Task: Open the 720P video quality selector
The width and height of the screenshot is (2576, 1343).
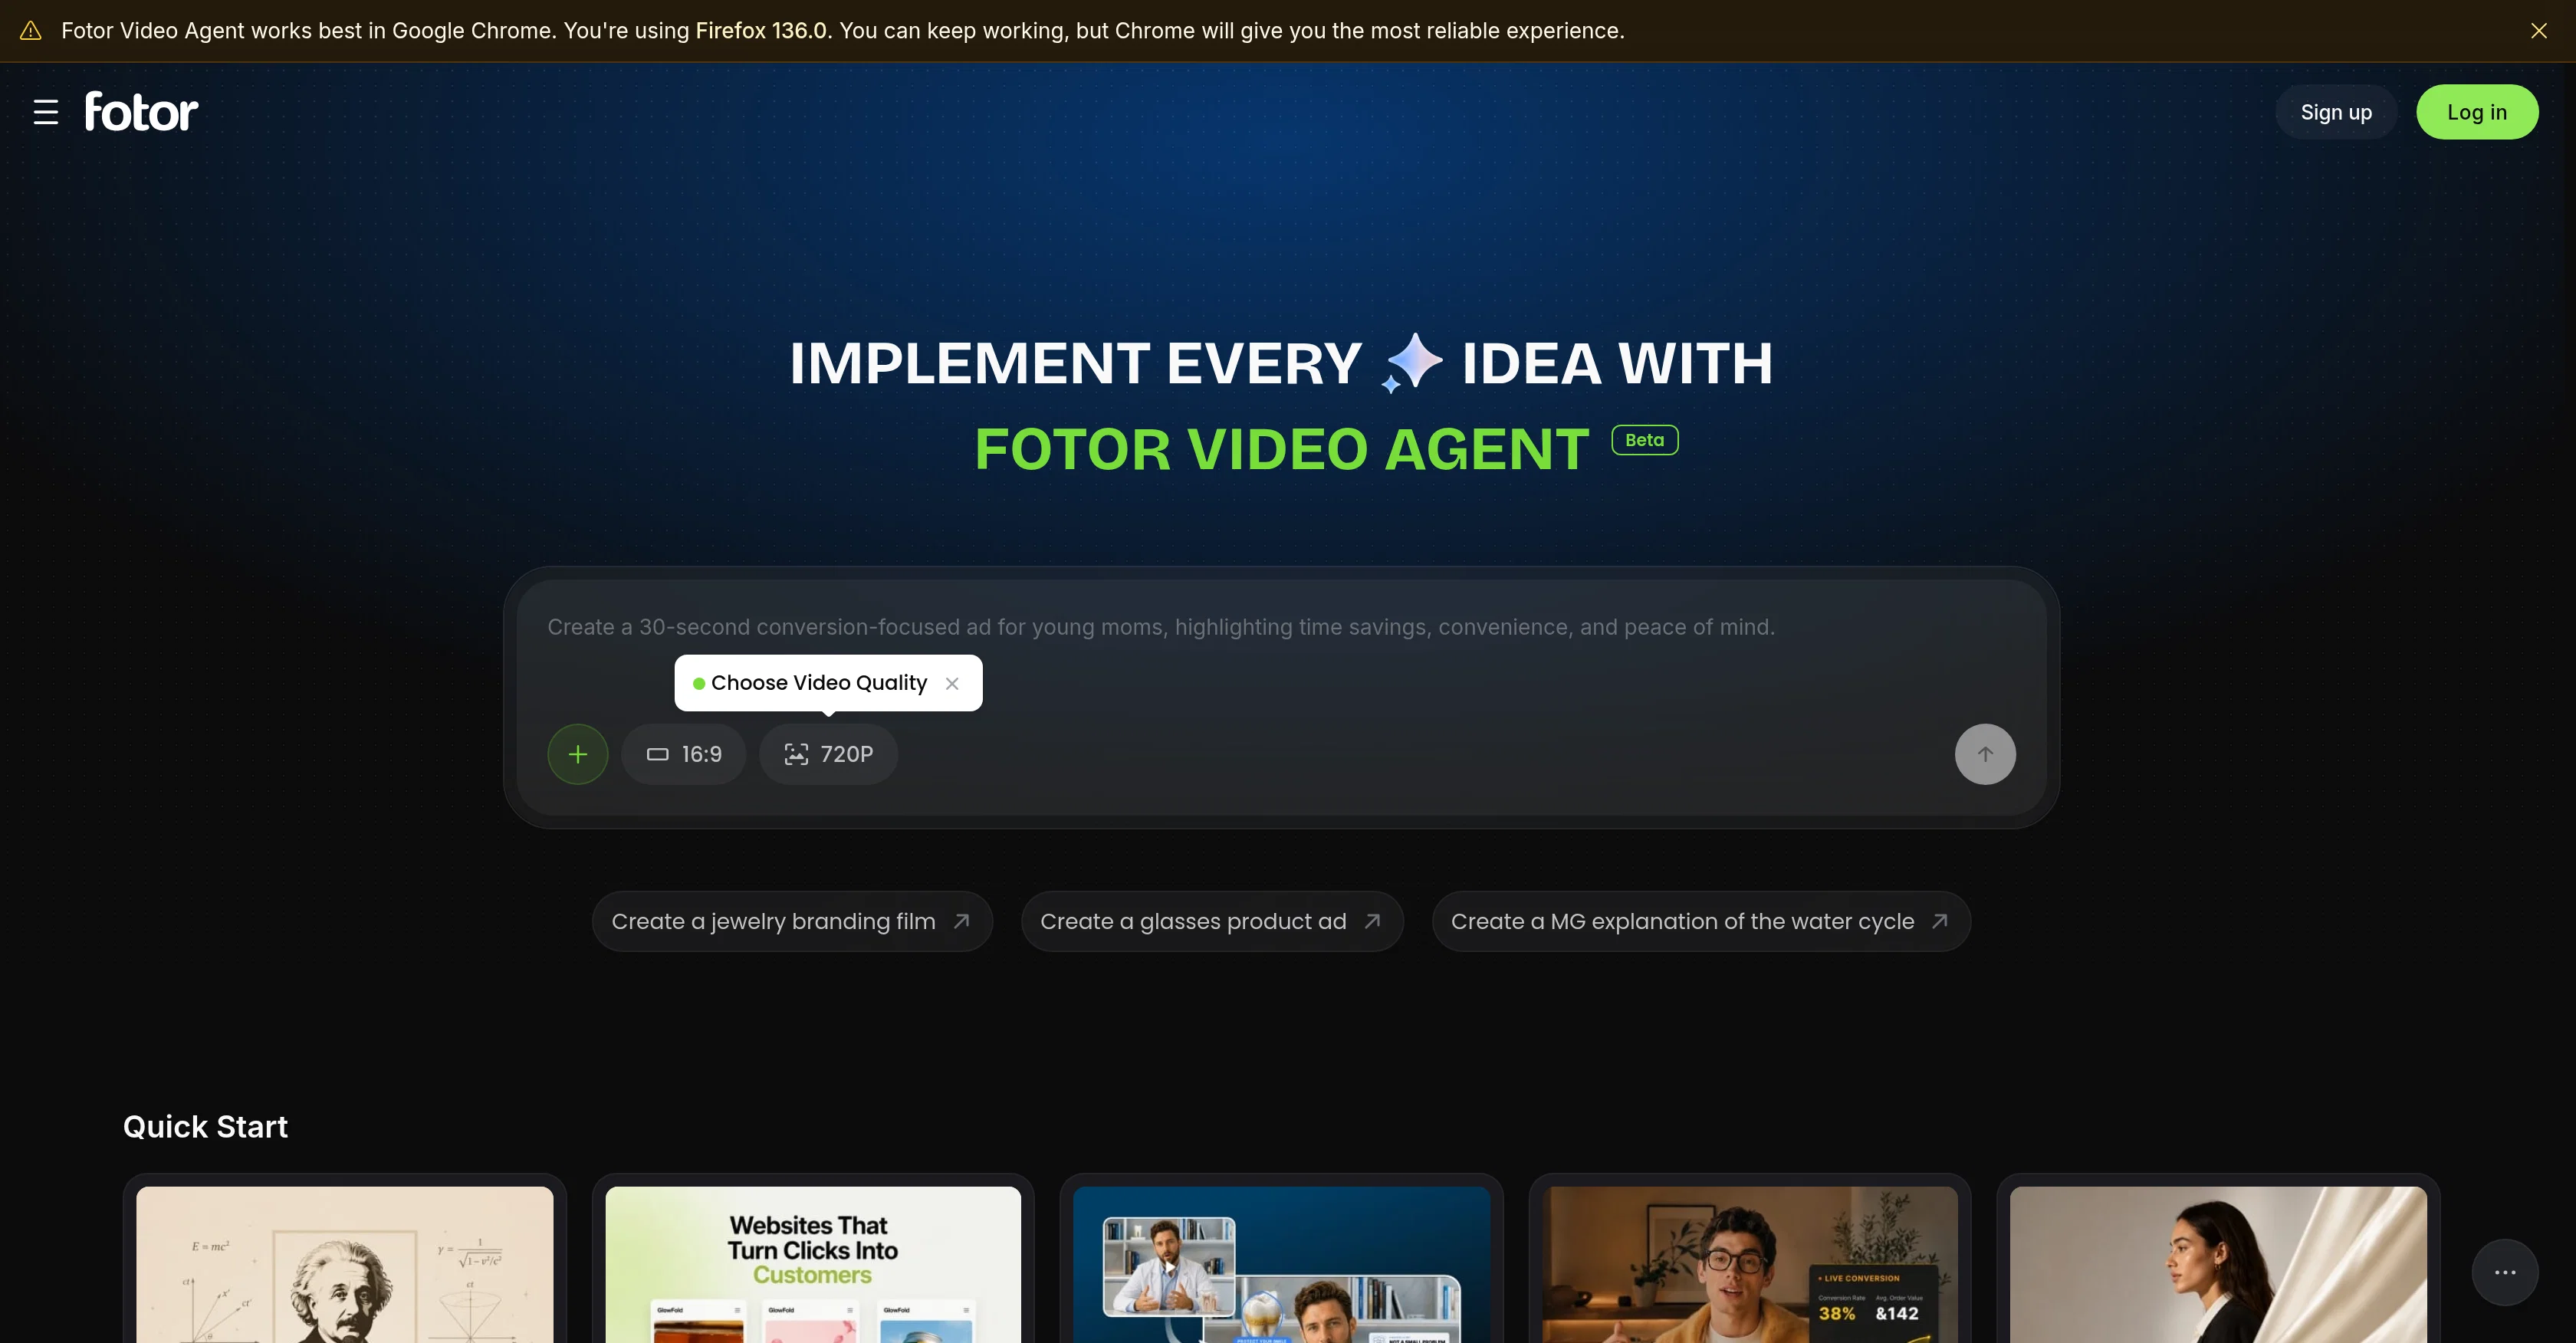Action: (828, 754)
